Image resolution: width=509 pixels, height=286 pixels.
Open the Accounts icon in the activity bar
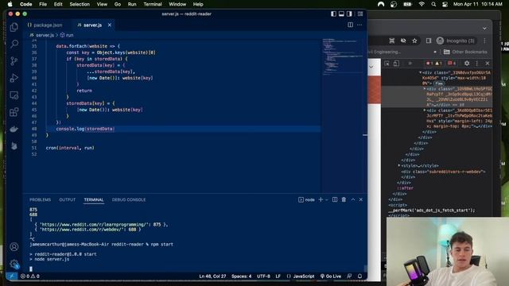coord(14,247)
